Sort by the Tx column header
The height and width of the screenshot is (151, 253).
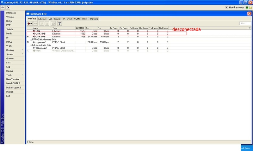pyautogui.click(x=91, y=28)
